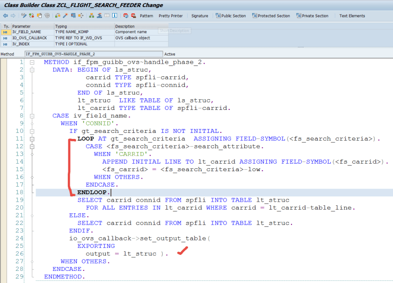Open the Signature toolbar item

(x=199, y=16)
